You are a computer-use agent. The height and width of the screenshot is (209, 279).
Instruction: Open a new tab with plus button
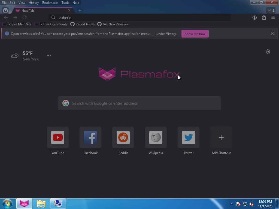(x=80, y=11)
